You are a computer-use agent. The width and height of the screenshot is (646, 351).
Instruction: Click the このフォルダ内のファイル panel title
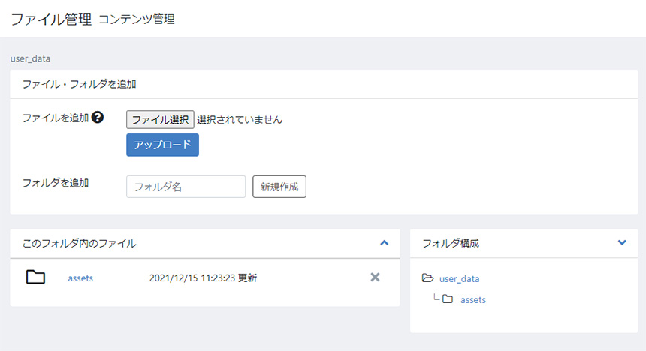tap(80, 243)
